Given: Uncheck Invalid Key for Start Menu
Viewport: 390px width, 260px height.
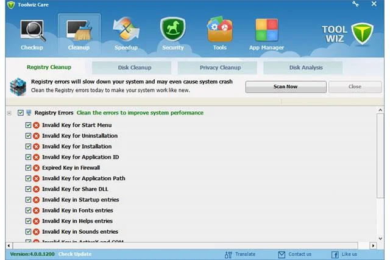Looking at the screenshot, I should tap(28, 125).
